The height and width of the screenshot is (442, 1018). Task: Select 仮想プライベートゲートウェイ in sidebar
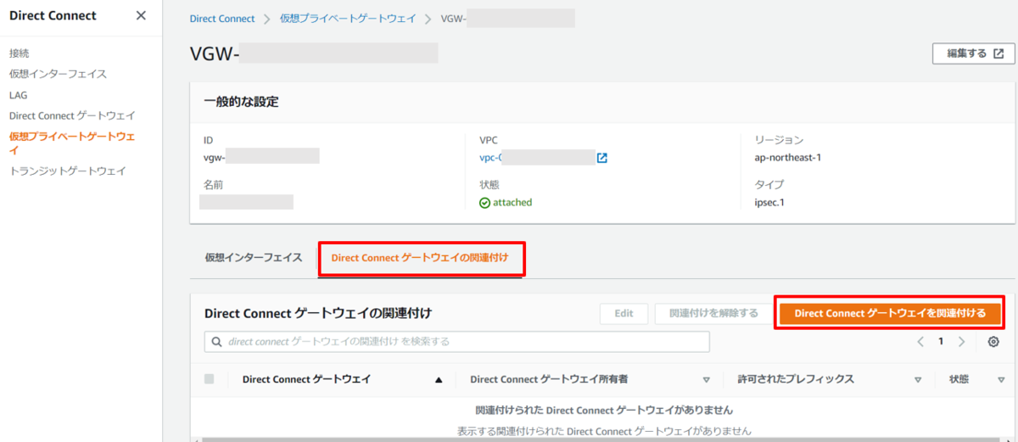pos(72,143)
